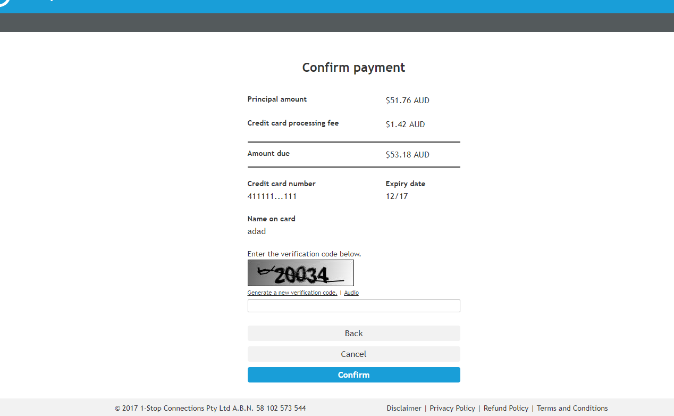Open the Audio captcha option
The width and height of the screenshot is (674, 416).
click(x=351, y=293)
